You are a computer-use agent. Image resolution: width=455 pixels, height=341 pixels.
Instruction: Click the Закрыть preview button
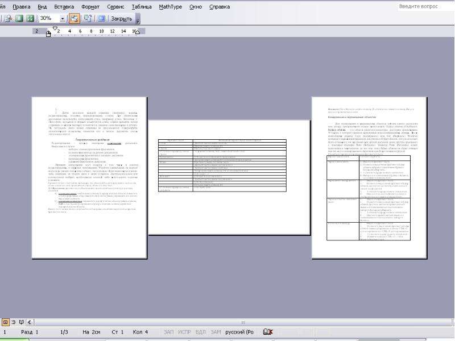coord(121,19)
